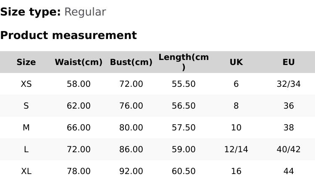Screen dimensions: 315x182
Task: Click the Product measurement heading
Action: pyautogui.click(x=68, y=35)
